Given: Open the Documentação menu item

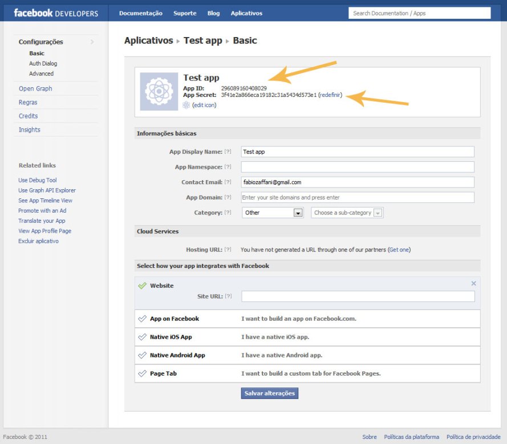Looking at the screenshot, I should [x=141, y=13].
